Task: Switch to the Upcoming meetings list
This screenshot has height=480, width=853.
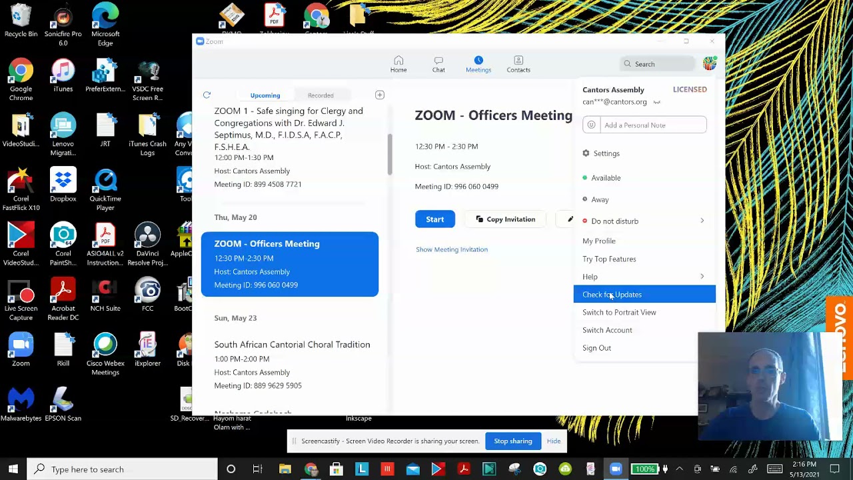Action: coord(265,95)
